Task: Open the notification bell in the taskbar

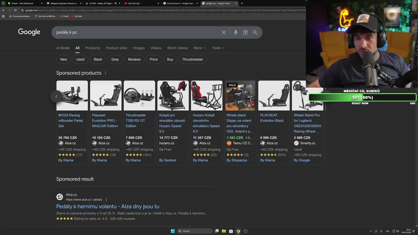Action: click(x=414, y=231)
